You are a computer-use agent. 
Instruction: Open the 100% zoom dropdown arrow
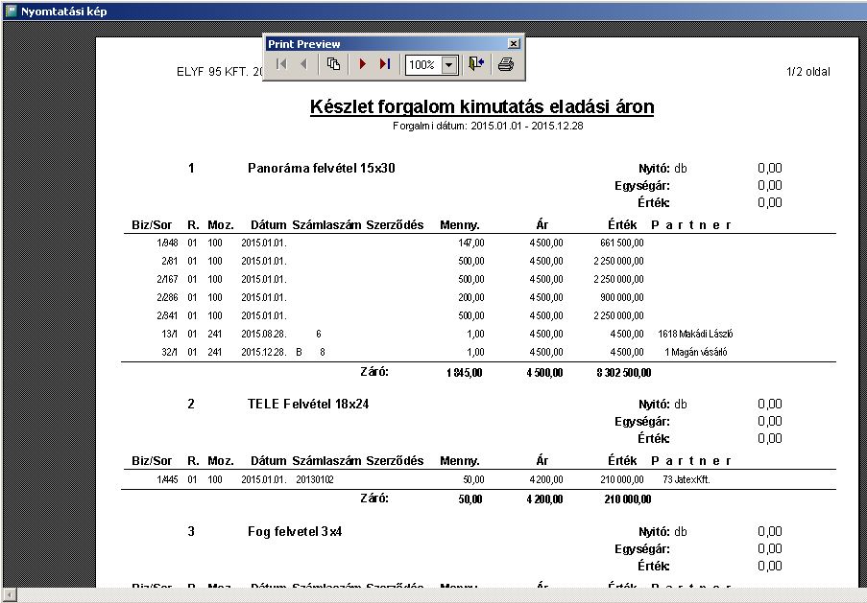(448, 65)
